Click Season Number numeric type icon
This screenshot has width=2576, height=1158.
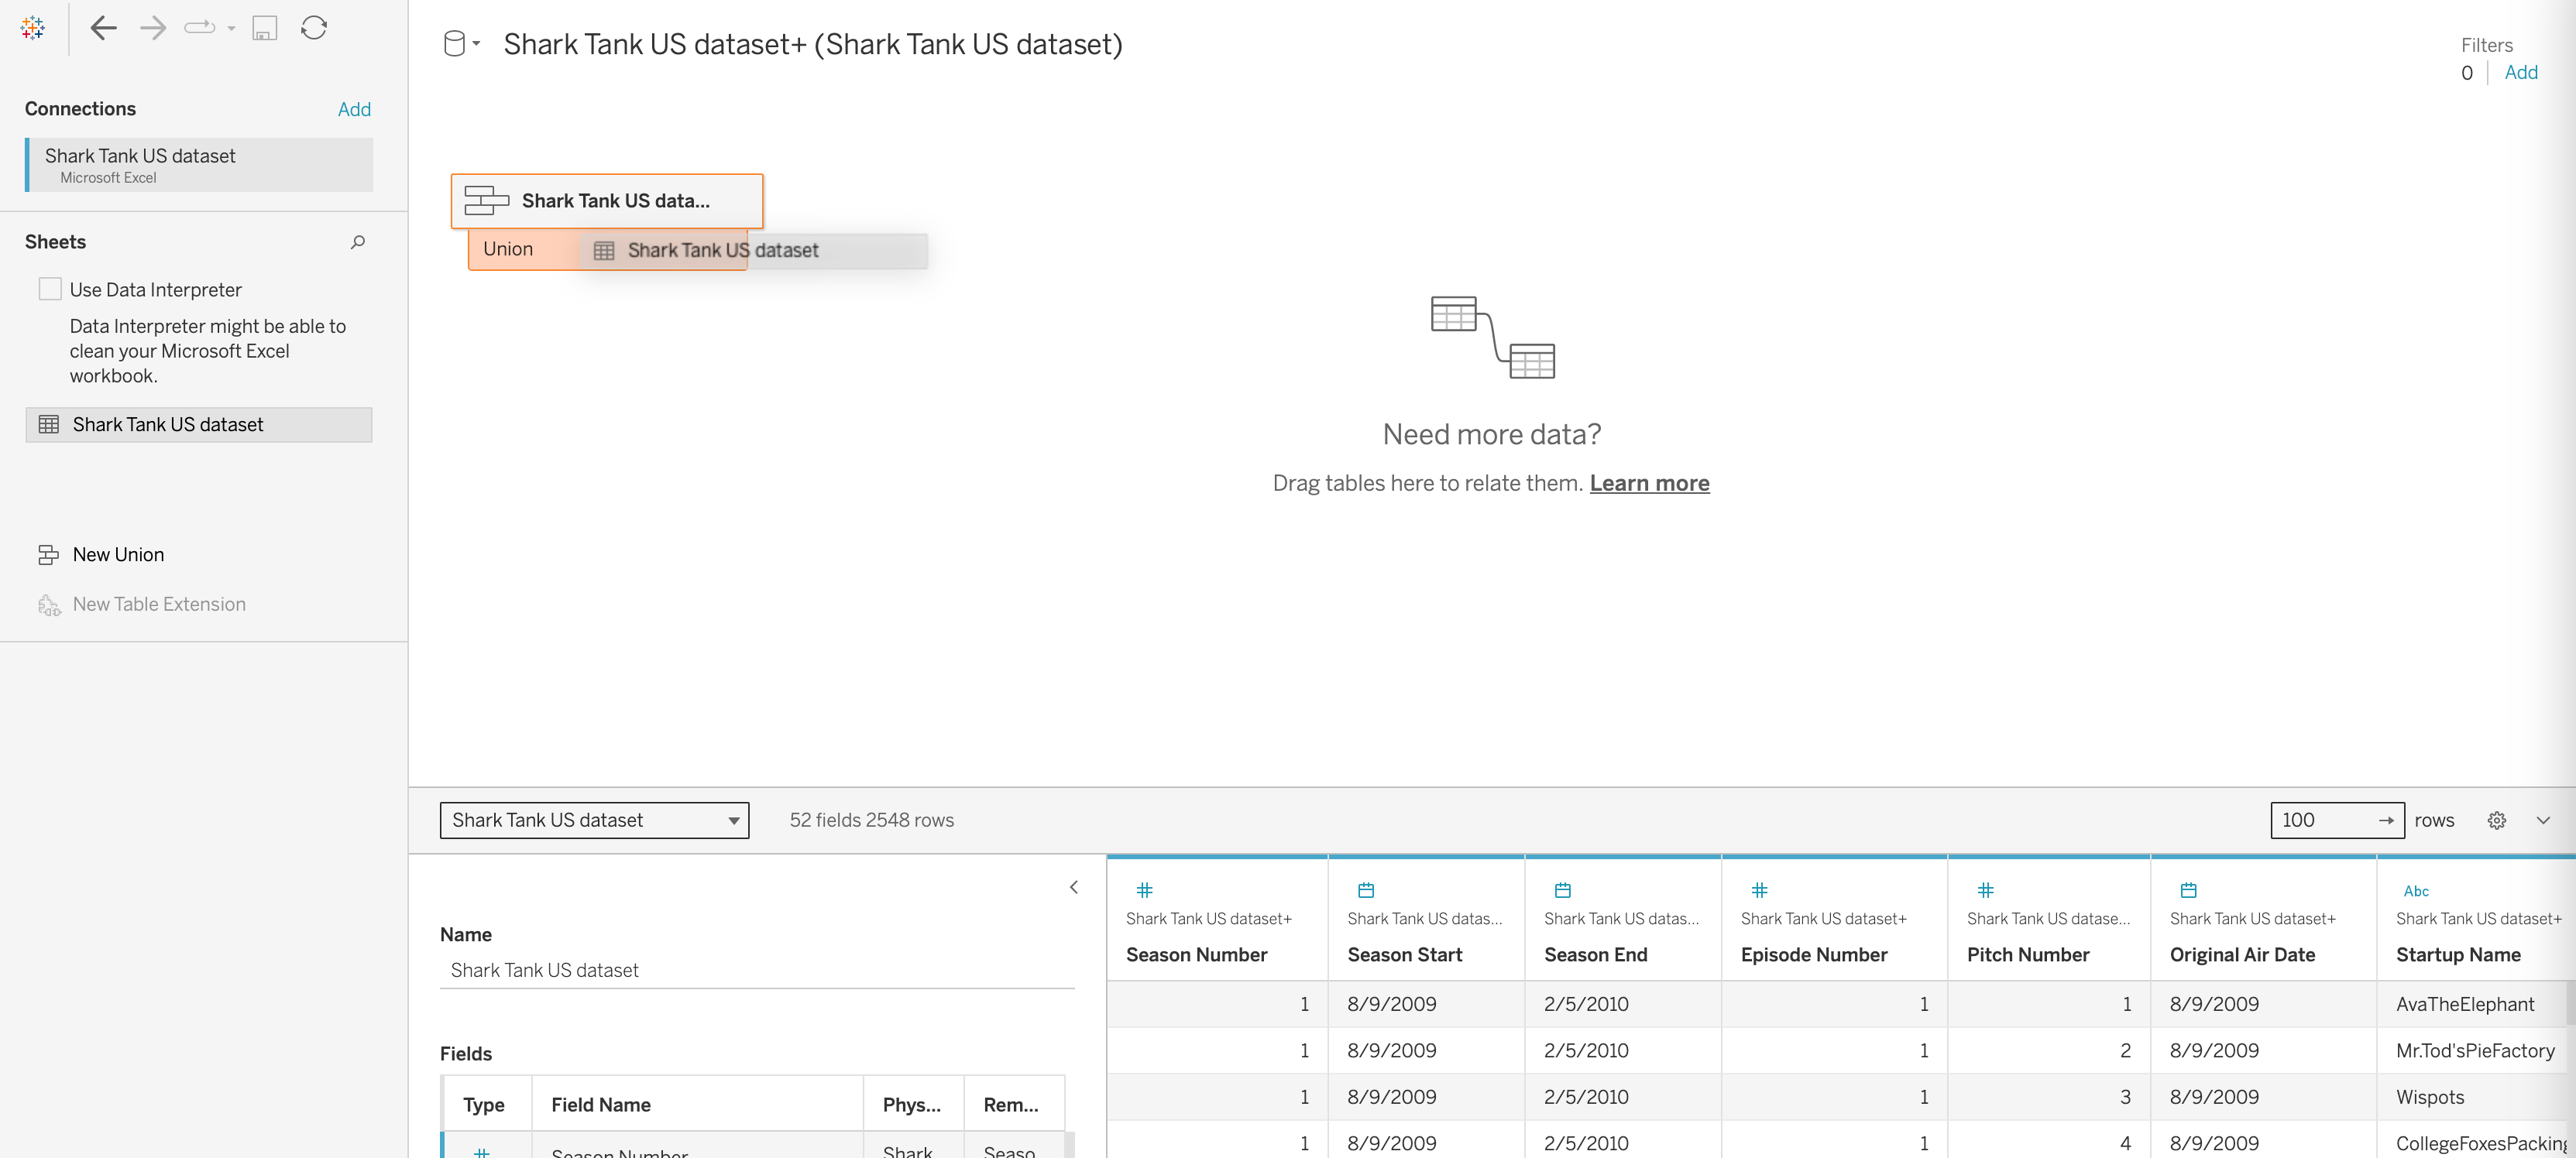1144,890
